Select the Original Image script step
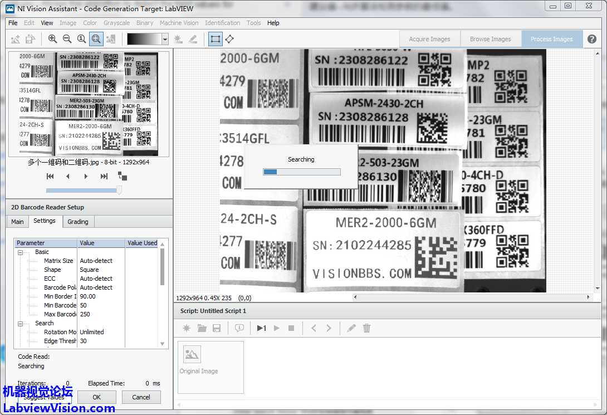607x415 pixels. tap(210, 367)
